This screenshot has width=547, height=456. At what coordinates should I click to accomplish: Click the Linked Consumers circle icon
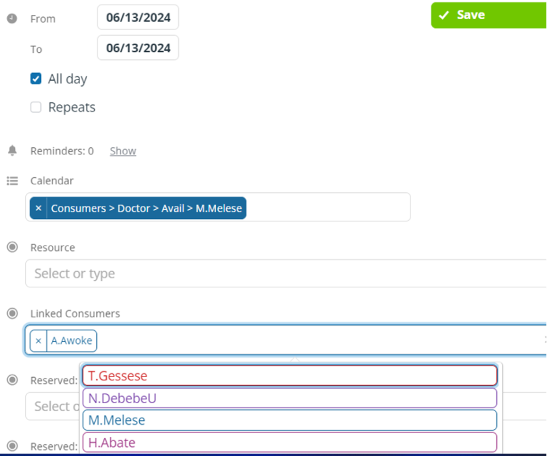pos(12,313)
